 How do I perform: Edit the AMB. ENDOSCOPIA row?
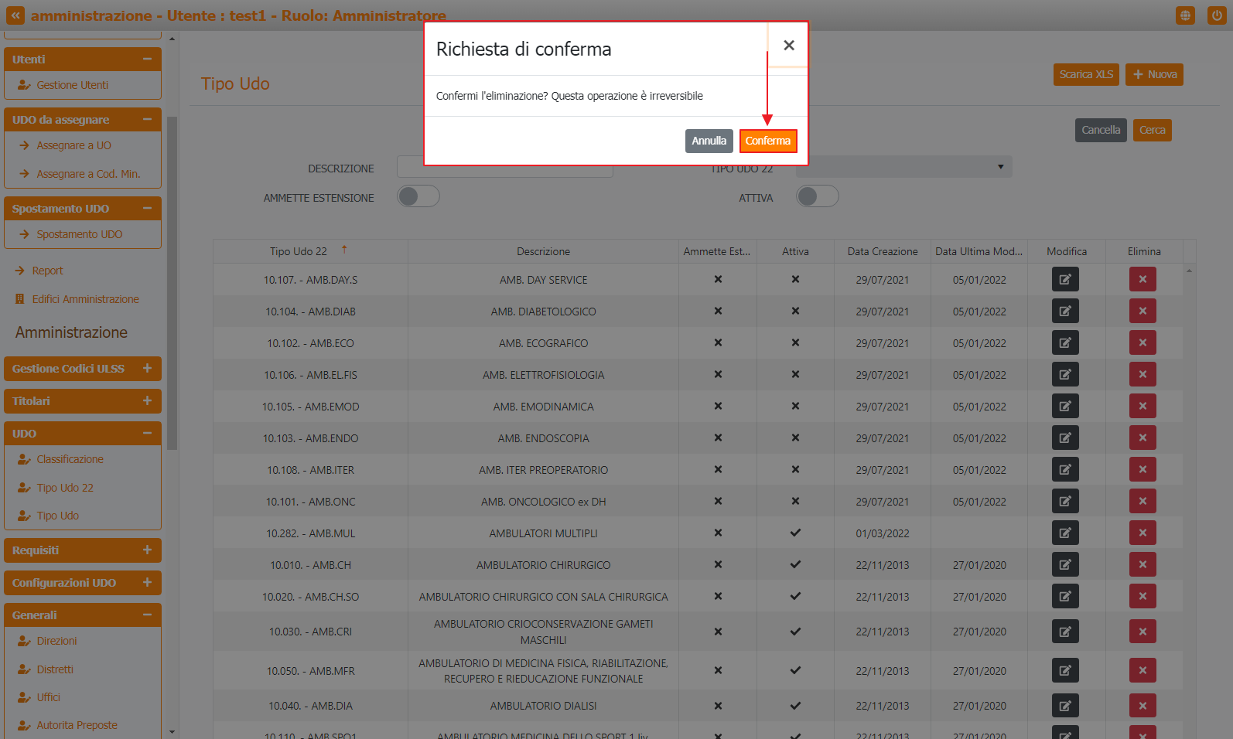[1065, 438]
